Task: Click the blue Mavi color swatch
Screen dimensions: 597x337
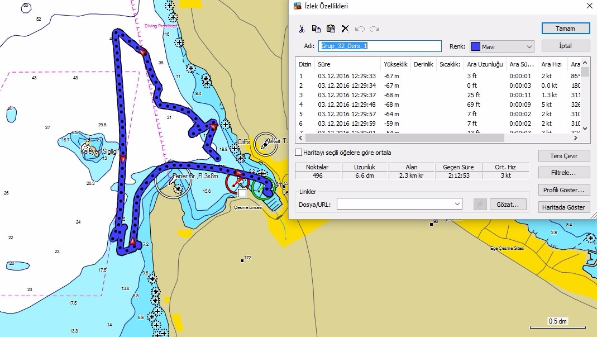Action: tap(476, 46)
